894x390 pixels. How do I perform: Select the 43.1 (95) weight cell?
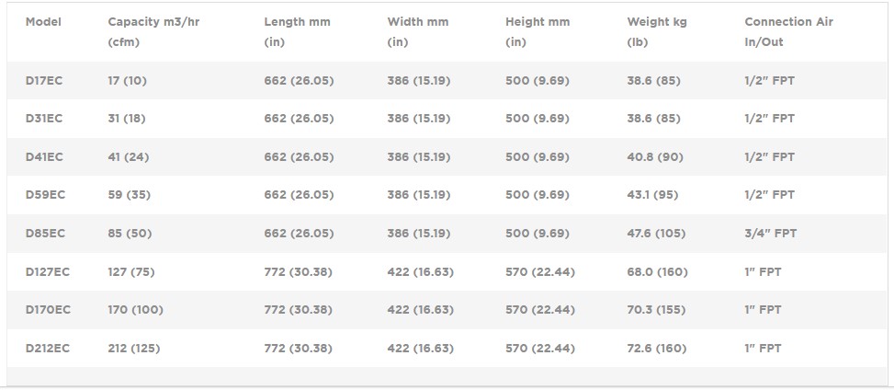tap(653, 195)
